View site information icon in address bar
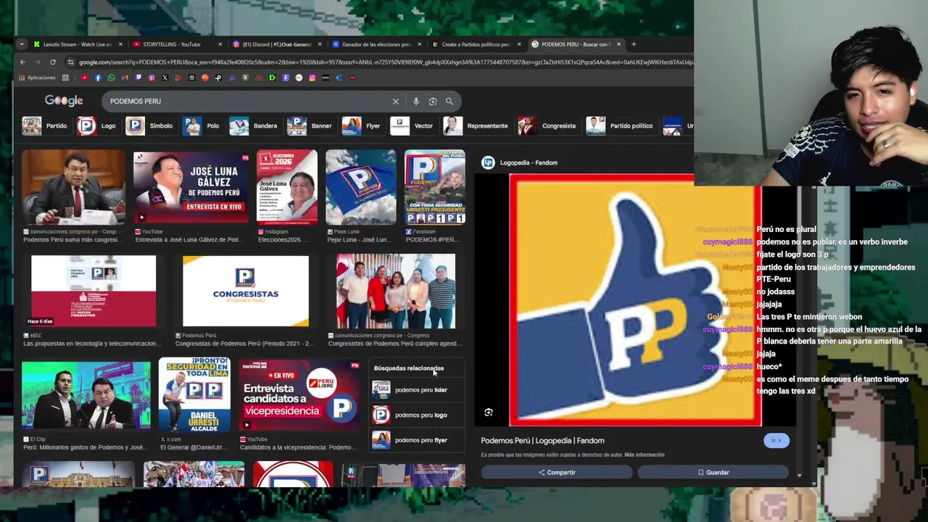The image size is (928, 522). point(70,62)
